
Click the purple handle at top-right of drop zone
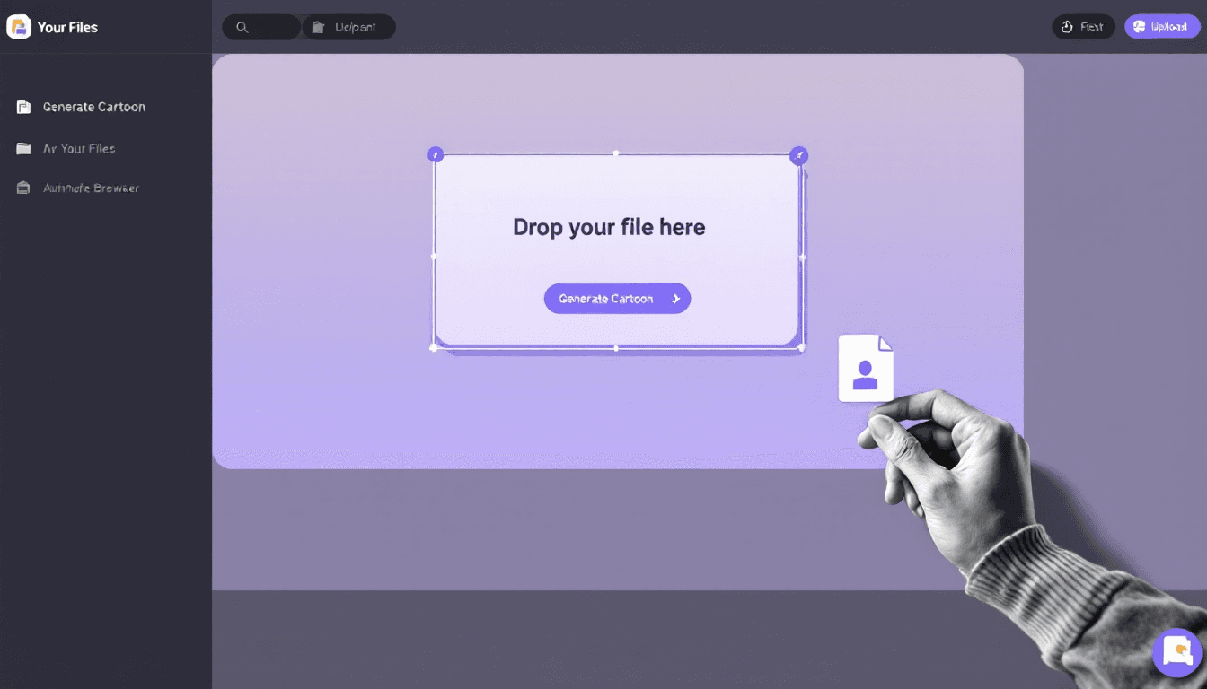point(798,154)
